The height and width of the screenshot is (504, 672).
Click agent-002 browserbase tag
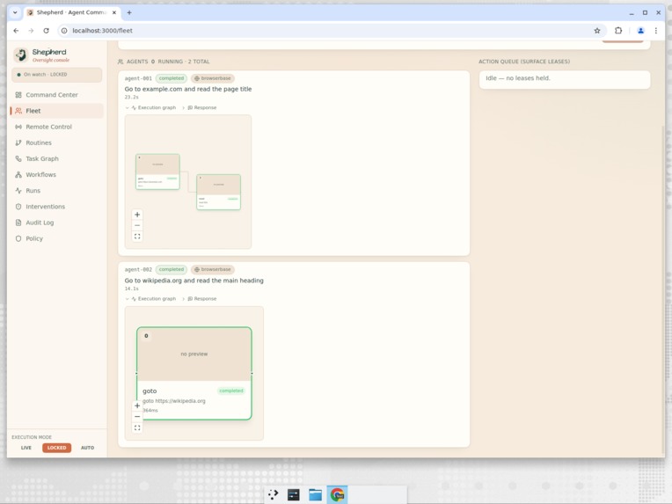[x=213, y=269]
